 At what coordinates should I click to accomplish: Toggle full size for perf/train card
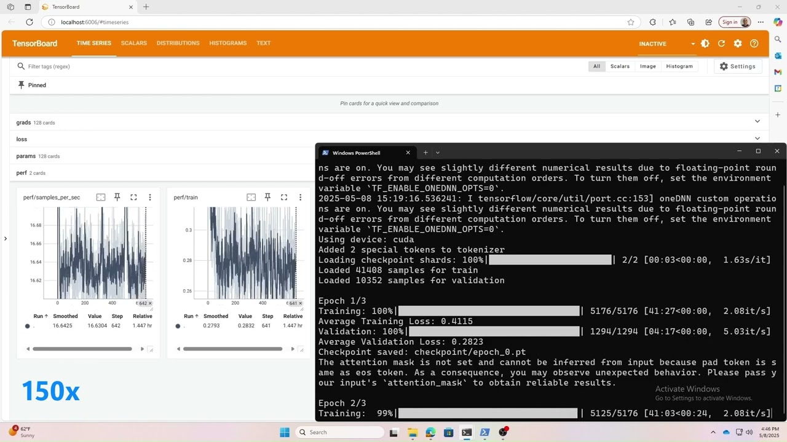[x=284, y=197]
